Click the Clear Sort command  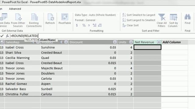click(x=130, y=25)
